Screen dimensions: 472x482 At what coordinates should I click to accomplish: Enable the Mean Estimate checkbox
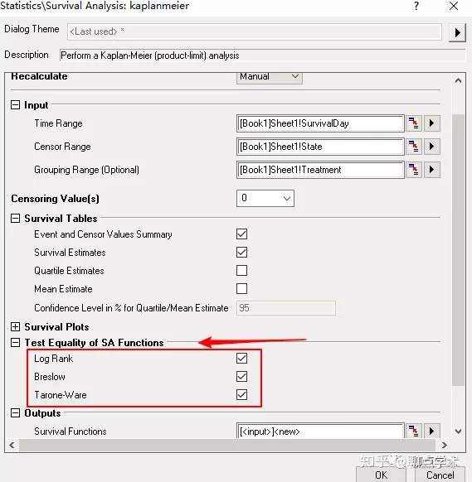[x=241, y=289]
